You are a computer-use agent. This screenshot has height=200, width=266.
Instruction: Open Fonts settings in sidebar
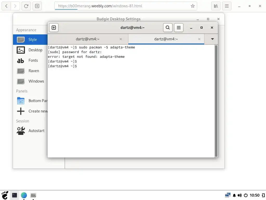(x=30, y=60)
